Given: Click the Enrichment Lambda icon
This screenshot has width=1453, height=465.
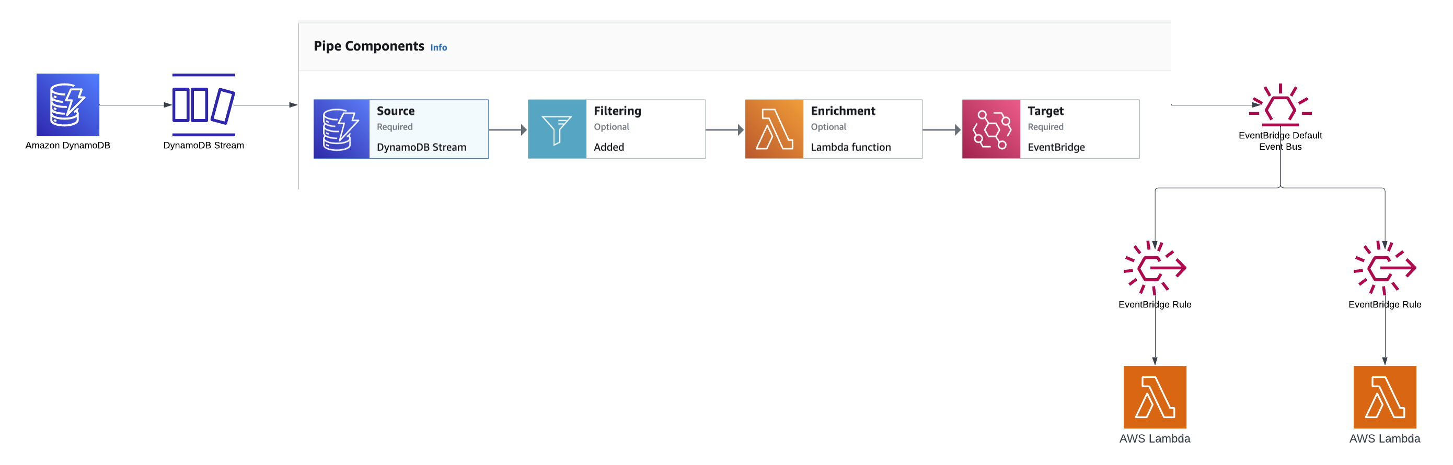Looking at the screenshot, I should pos(774,129).
